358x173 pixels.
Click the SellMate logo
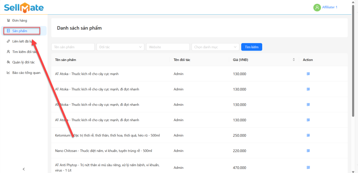pos(24,7)
